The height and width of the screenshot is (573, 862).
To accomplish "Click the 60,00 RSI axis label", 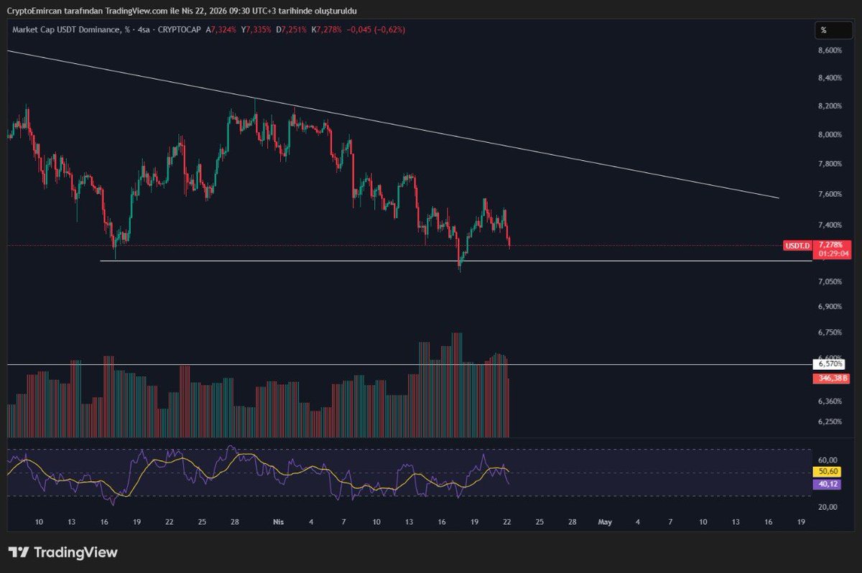I will tap(828, 460).
